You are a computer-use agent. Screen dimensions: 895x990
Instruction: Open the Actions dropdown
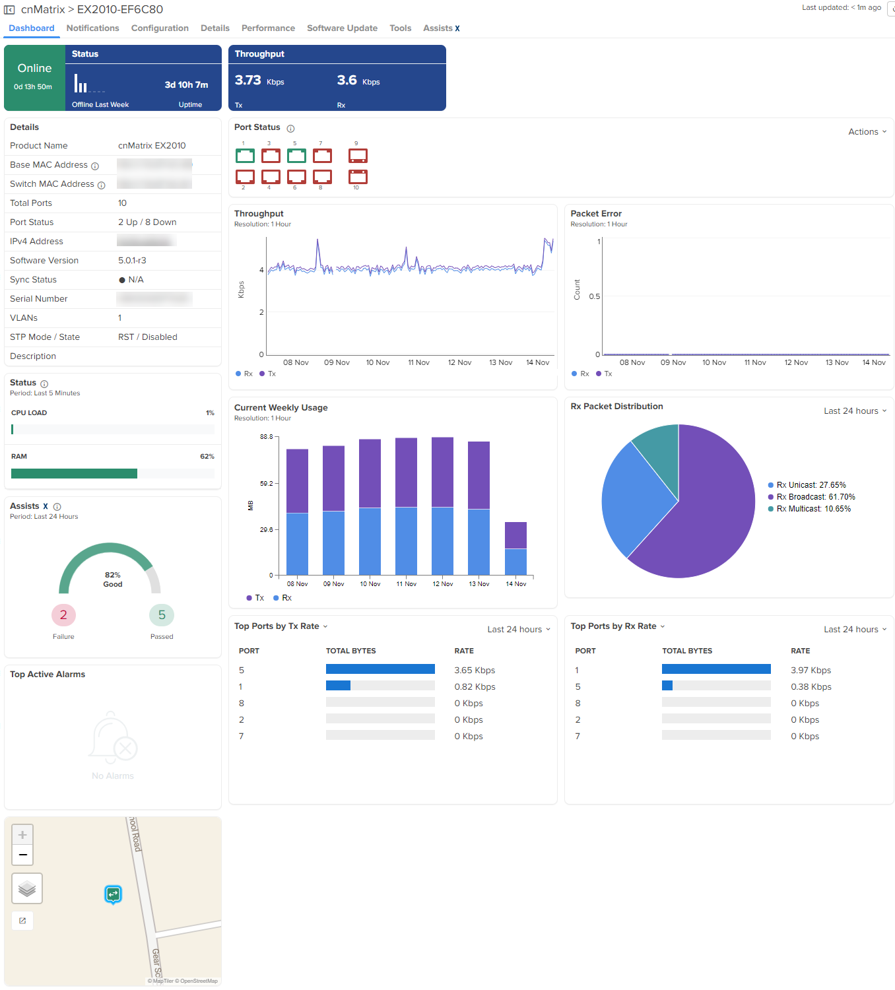867,132
